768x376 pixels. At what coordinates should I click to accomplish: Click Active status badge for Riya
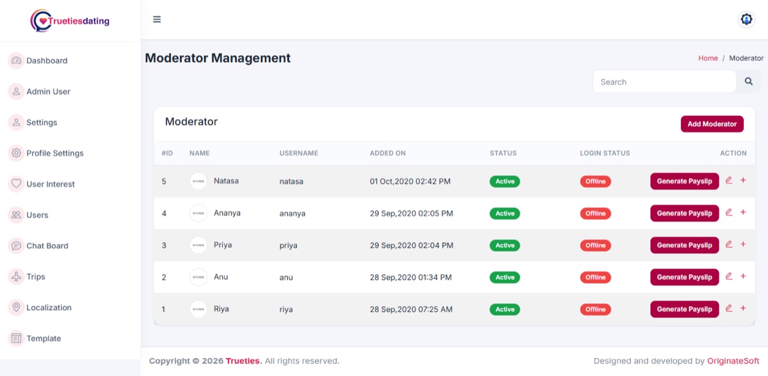(x=505, y=309)
